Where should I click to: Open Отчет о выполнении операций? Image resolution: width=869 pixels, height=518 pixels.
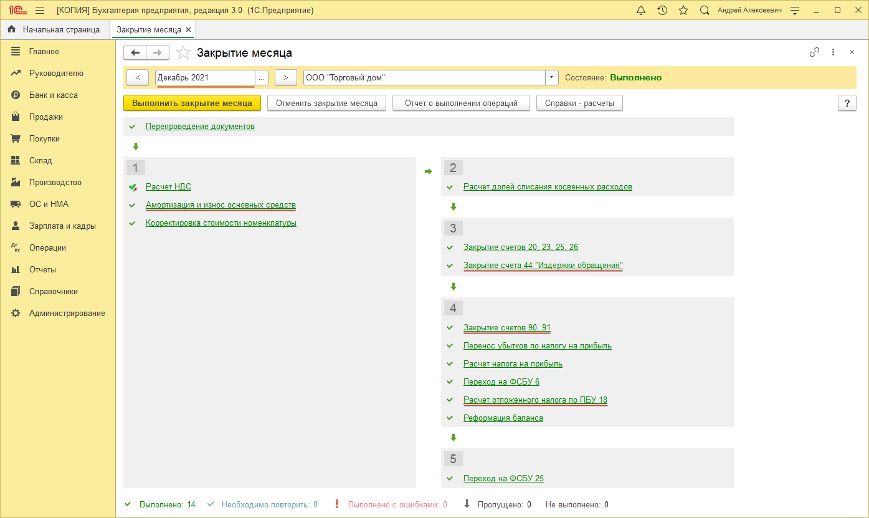coord(461,103)
